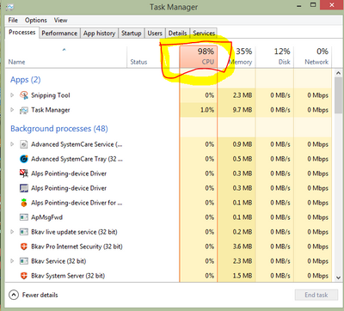This screenshot has width=344, height=311.
Task: Expand the Snipping Tool process group
Action: click(x=12, y=95)
